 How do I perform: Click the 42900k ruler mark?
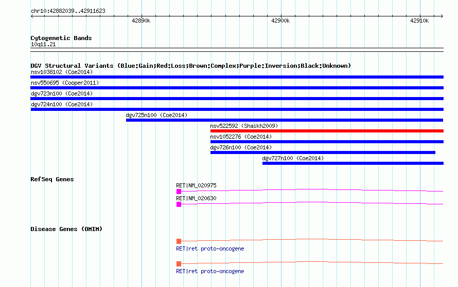pos(280,21)
